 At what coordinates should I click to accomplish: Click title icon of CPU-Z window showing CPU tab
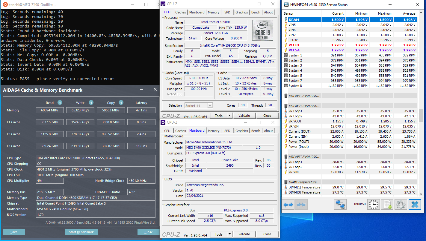pos(163,4)
